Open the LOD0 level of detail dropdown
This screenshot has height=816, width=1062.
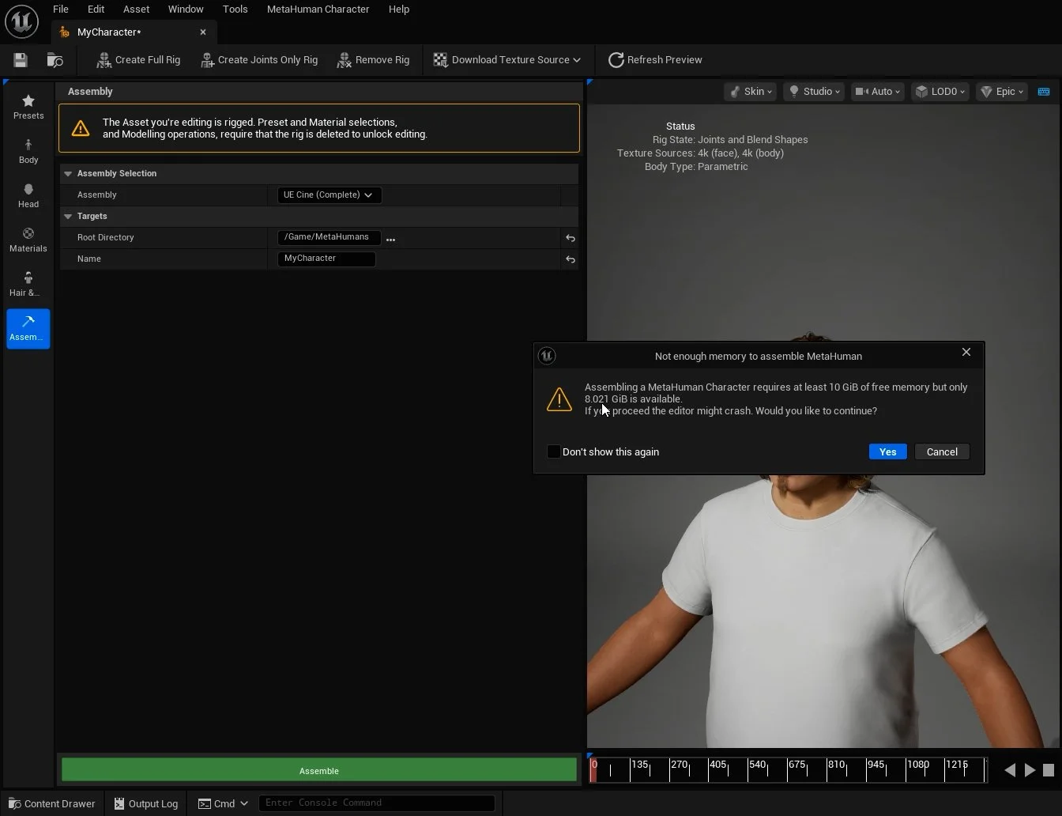[x=940, y=92]
